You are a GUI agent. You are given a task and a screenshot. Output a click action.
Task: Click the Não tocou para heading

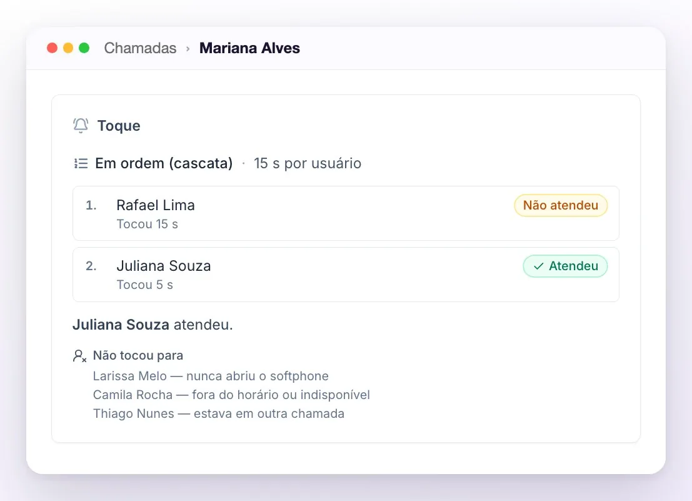pyautogui.click(x=138, y=355)
